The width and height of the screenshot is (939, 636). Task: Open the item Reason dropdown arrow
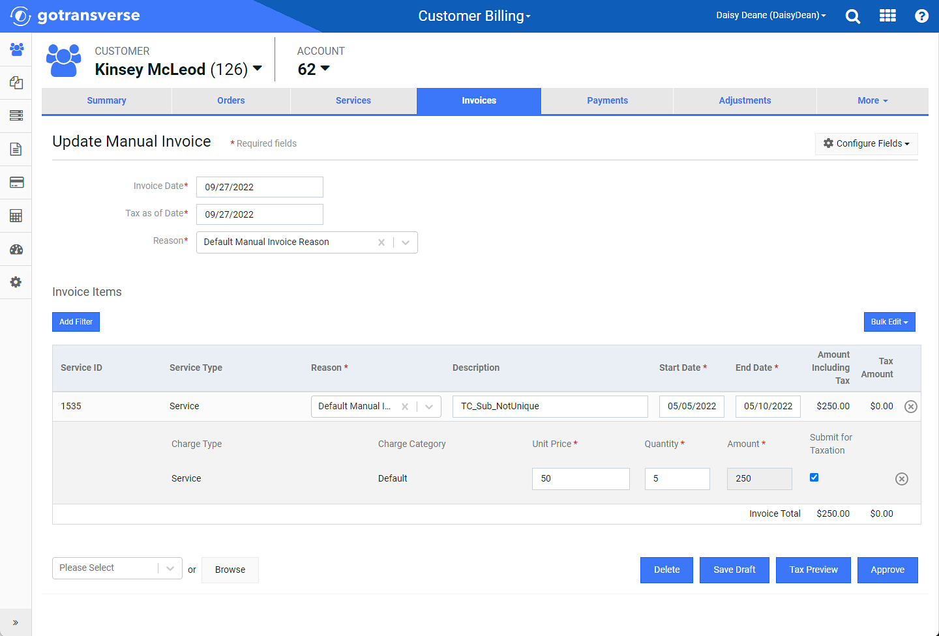tap(429, 407)
